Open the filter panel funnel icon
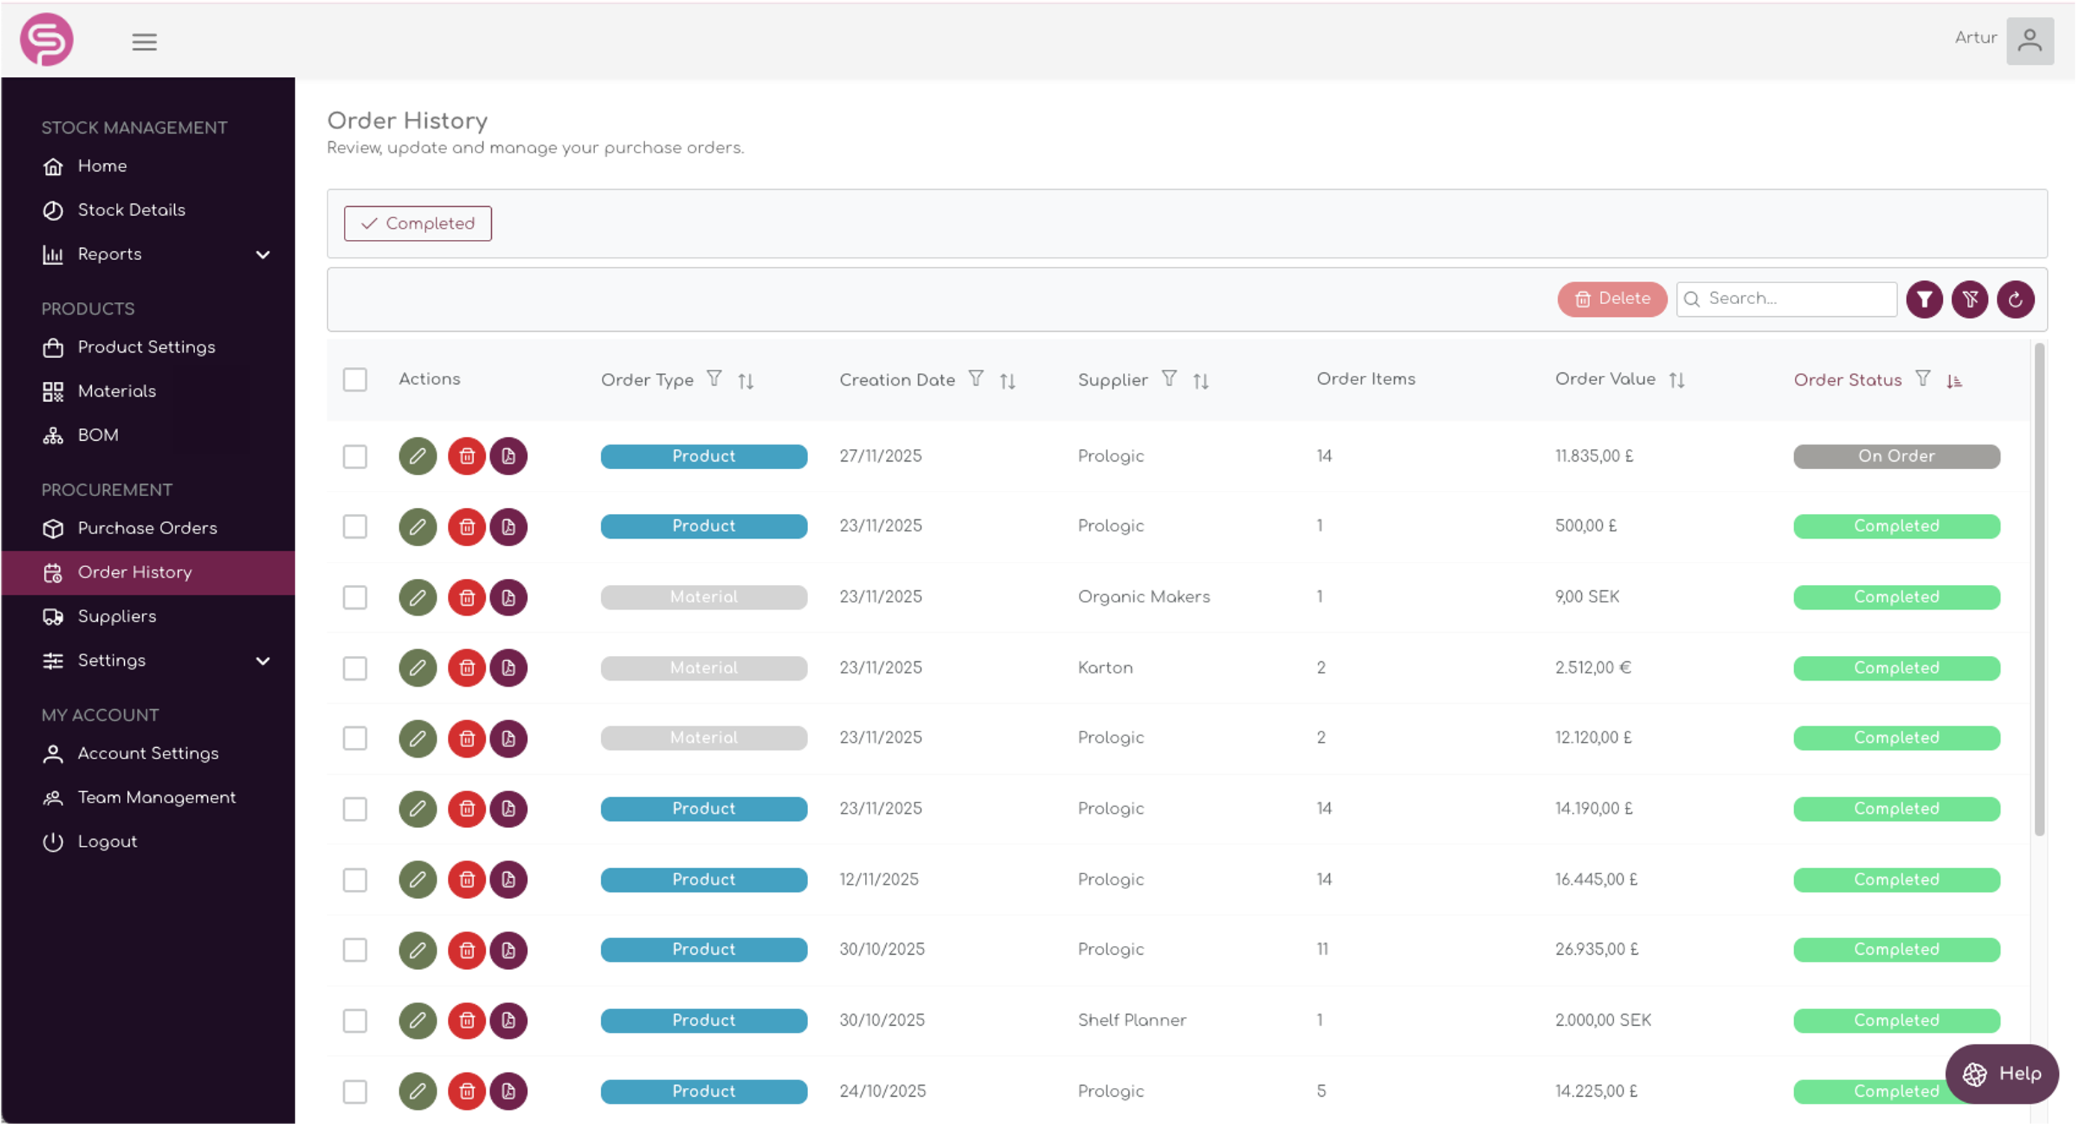The width and height of the screenshot is (2076, 1126). tap(1924, 299)
